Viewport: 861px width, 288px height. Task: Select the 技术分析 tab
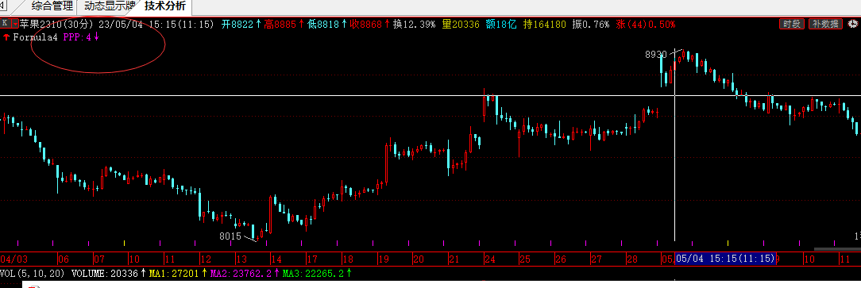164,7
